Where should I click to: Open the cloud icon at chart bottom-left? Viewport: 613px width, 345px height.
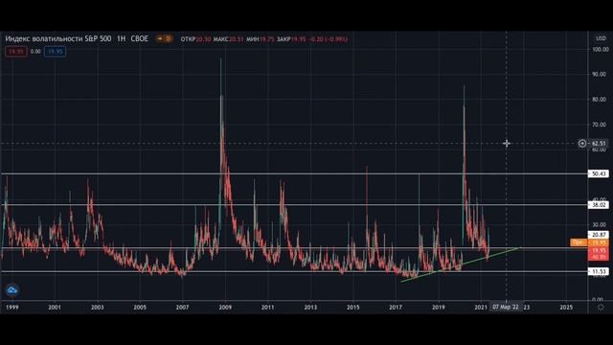click(x=12, y=290)
